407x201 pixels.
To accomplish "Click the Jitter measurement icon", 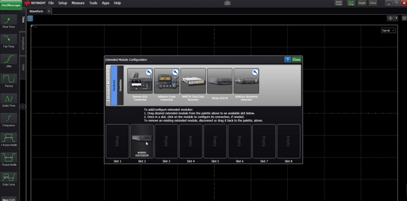I will (8, 60).
